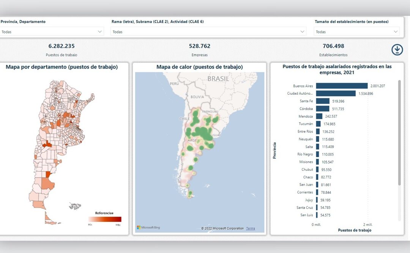Screen dimensions: 410x253
Task: Click the Corrientes label in chart
Action: point(305,192)
